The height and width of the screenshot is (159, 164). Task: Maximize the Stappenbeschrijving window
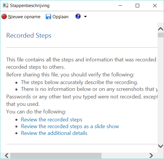[137, 6]
